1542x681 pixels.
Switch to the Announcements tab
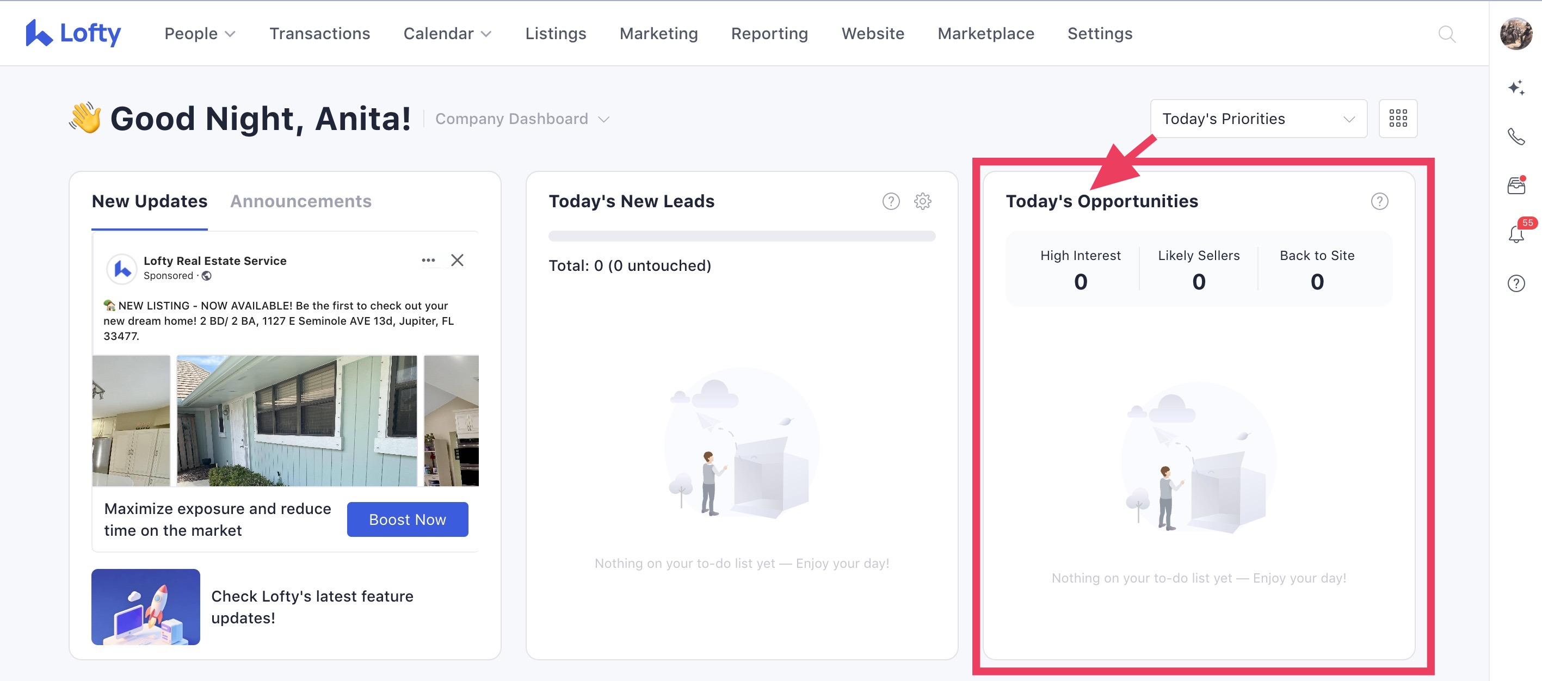click(x=300, y=201)
